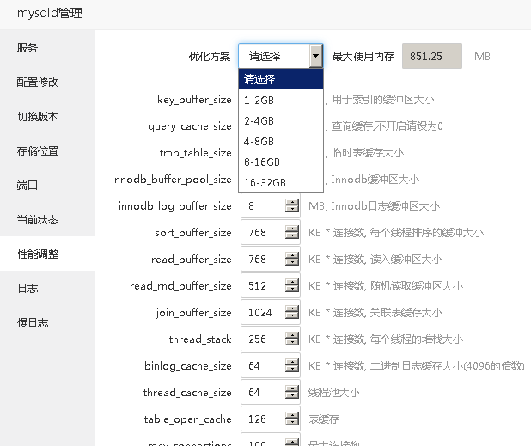Decrease read_buffer_size with down arrow
This screenshot has width=531, height=446.
[292, 262]
